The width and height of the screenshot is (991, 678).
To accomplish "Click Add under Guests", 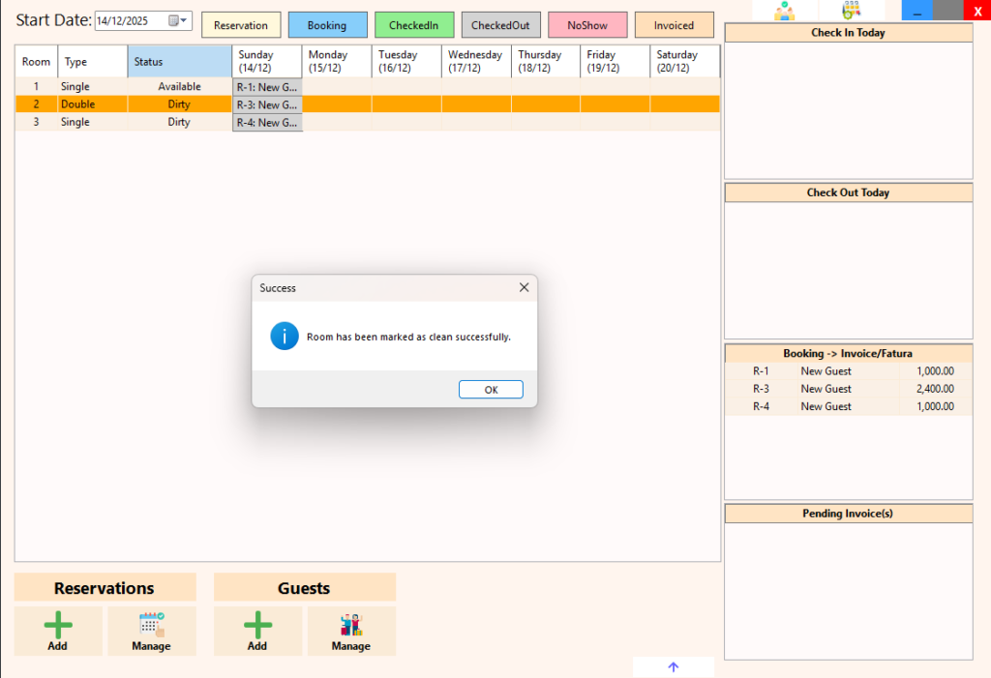I will [x=257, y=631].
